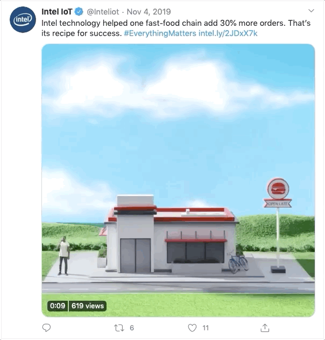325x340 pixels.
Task: Click the restaurant building in the video
Action: [x=171, y=234]
